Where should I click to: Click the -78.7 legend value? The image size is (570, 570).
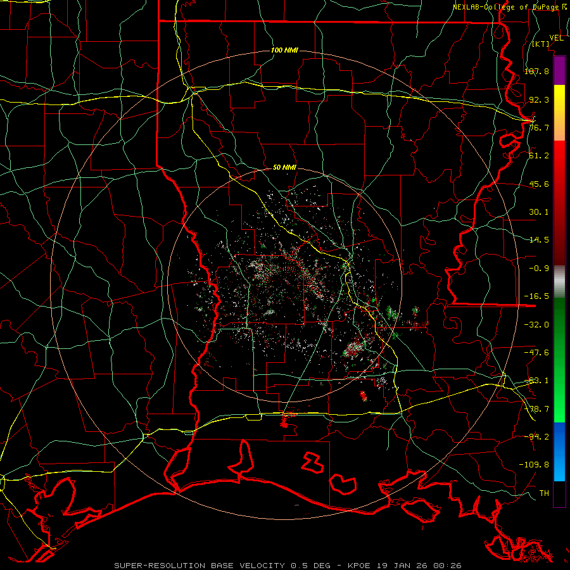coord(536,409)
